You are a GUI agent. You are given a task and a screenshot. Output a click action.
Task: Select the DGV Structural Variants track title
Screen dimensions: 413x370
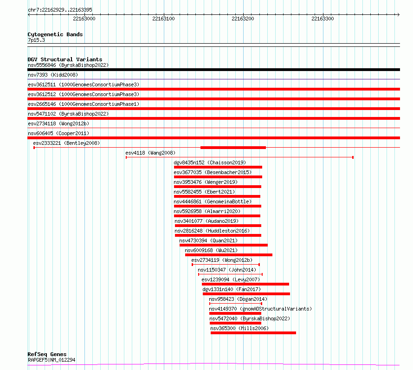(x=65, y=59)
